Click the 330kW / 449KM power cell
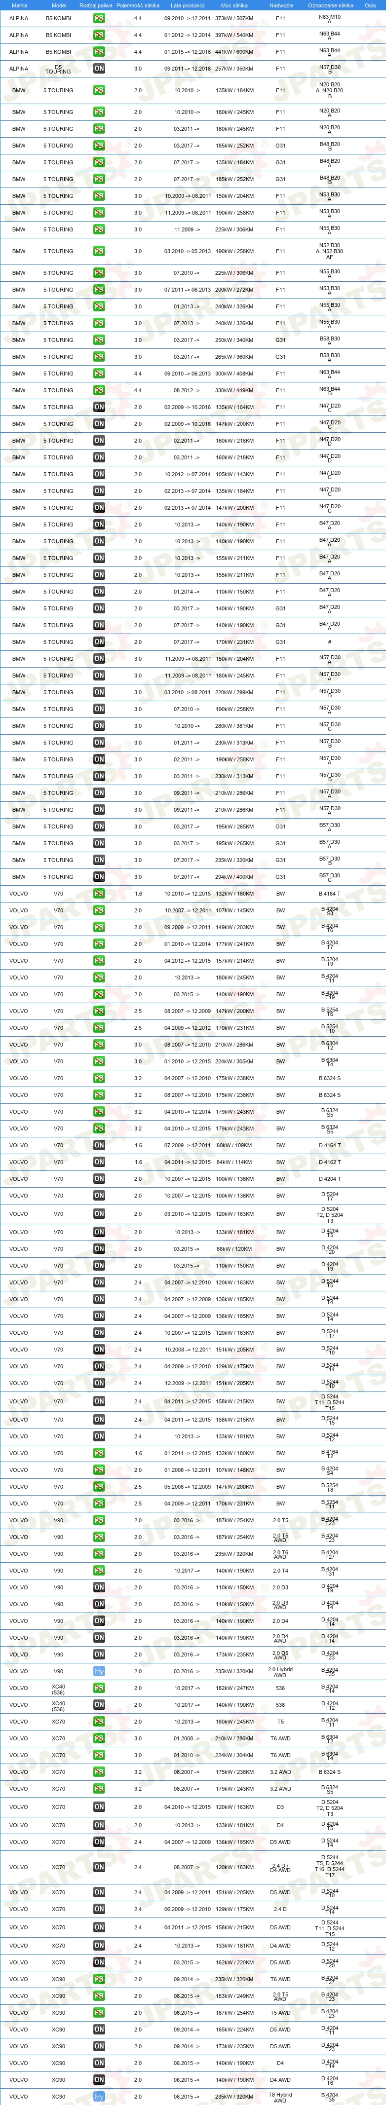Image resolution: width=386 pixels, height=2105 pixels. click(x=234, y=391)
